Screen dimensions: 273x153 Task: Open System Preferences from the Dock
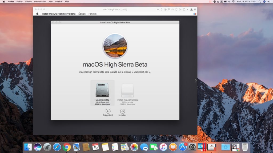pos(192,147)
